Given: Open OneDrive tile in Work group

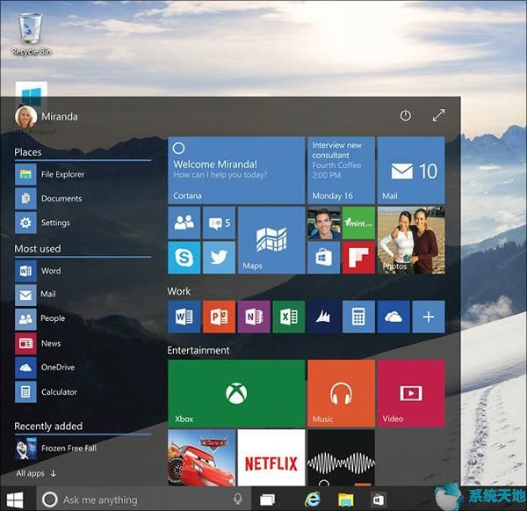Looking at the screenshot, I should click(x=393, y=317).
